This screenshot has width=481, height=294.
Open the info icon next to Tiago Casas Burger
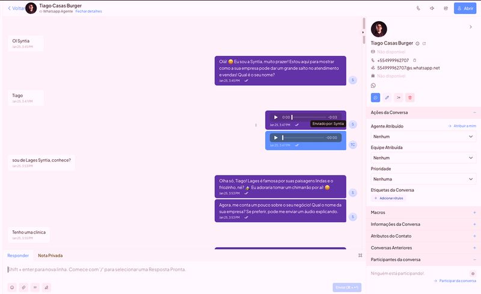(x=417, y=43)
